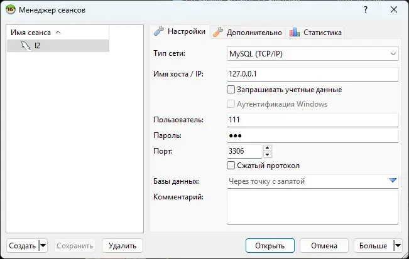This screenshot has height=259, width=409.
Task: Open the Создать button dropdown arrow
Action: click(43, 245)
